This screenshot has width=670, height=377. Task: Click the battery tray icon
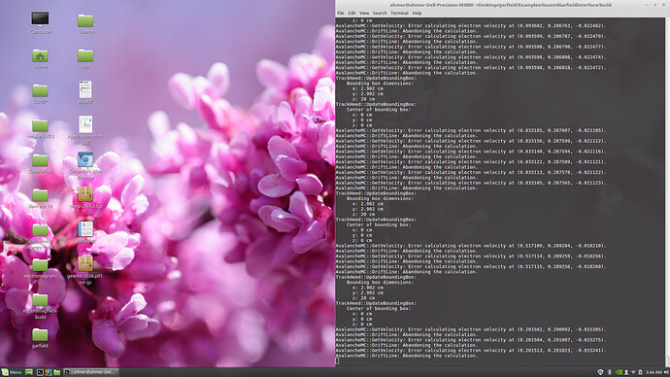coord(640,372)
